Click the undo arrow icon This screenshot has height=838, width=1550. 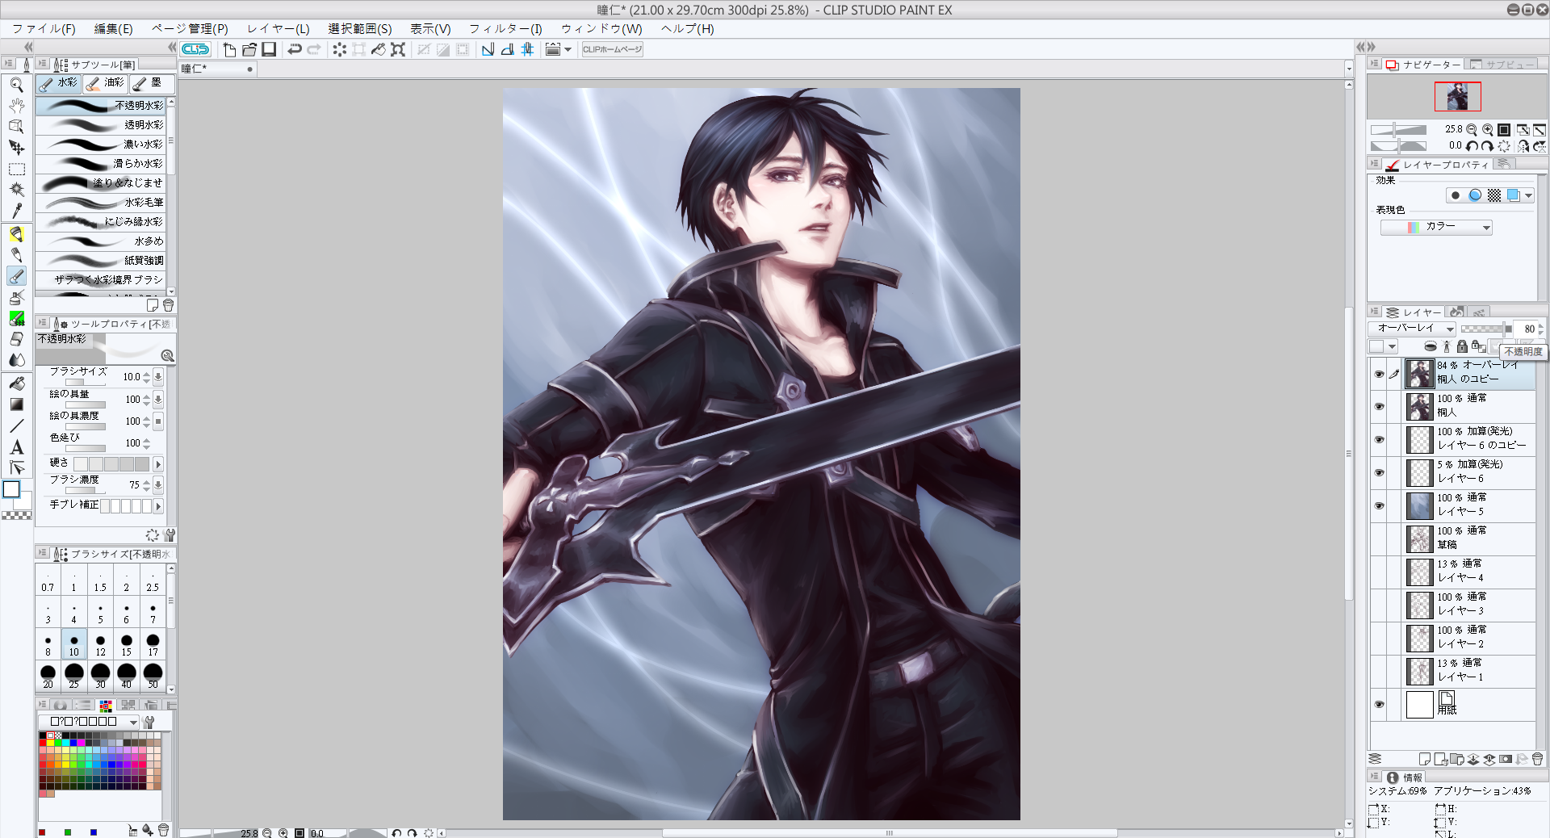tap(295, 49)
